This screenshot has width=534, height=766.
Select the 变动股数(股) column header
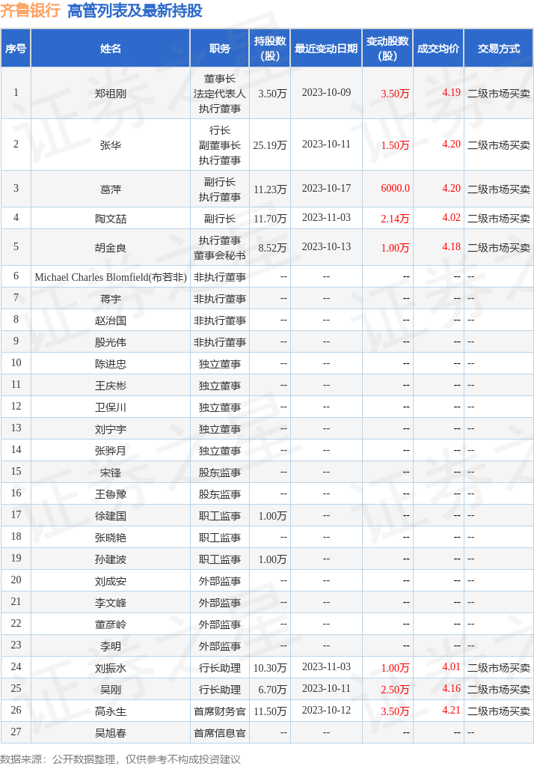pos(387,49)
